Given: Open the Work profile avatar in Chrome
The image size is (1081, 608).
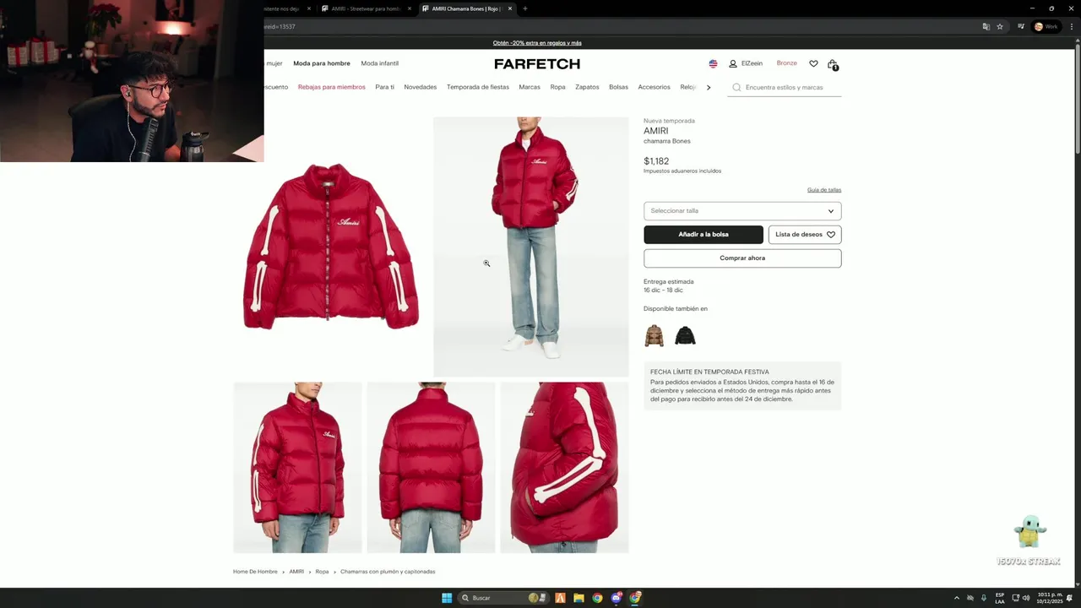Looking at the screenshot, I should coord(1046,26).
